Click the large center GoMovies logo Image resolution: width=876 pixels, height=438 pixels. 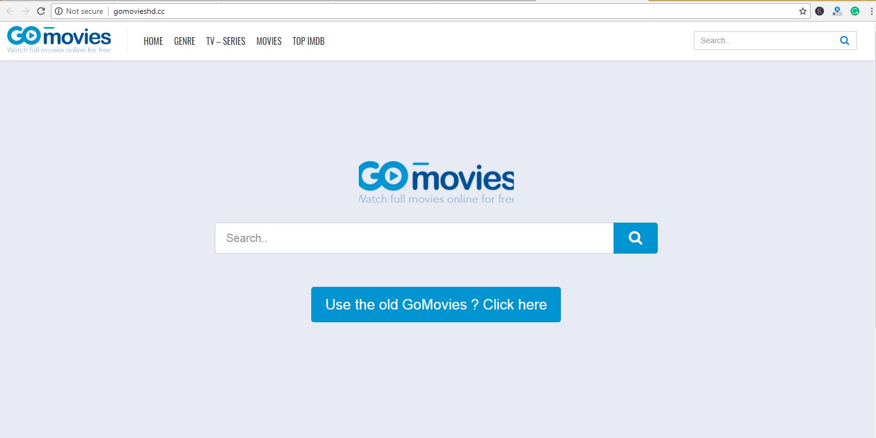[x=436, y=183]
